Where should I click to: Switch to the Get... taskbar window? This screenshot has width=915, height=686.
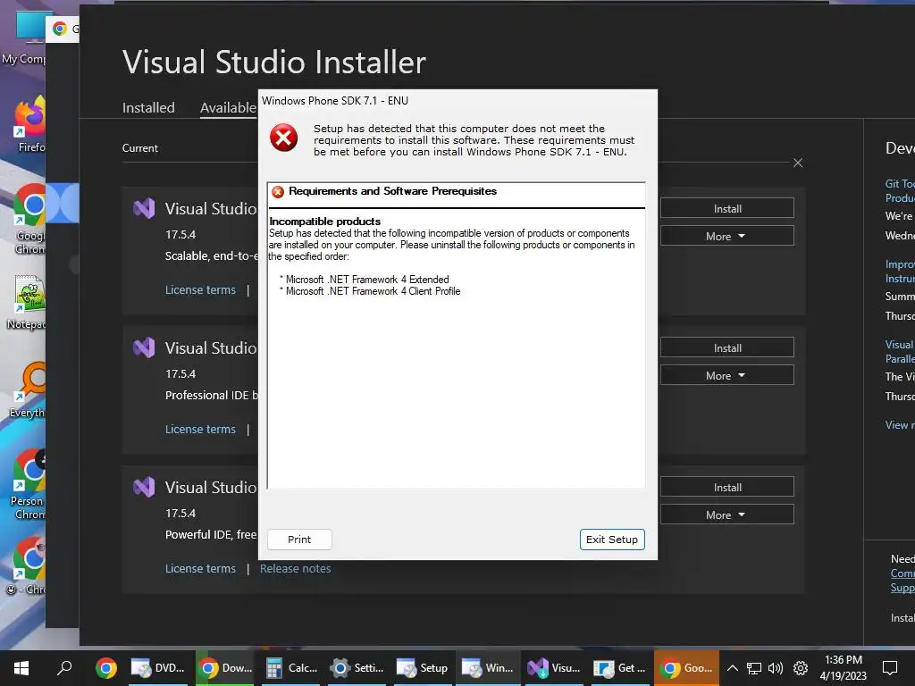point(620,668)
